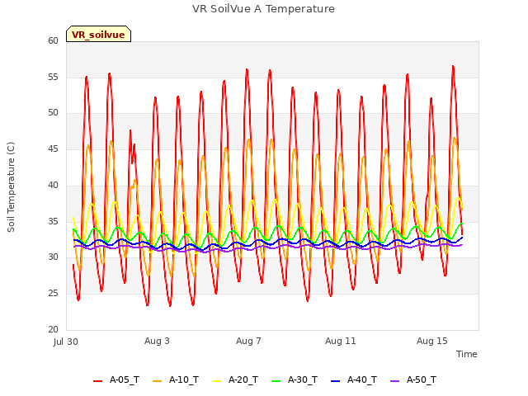Click the 60 y-axis tick label
This screenshot has height=396, width=528.
pos(53,40)
